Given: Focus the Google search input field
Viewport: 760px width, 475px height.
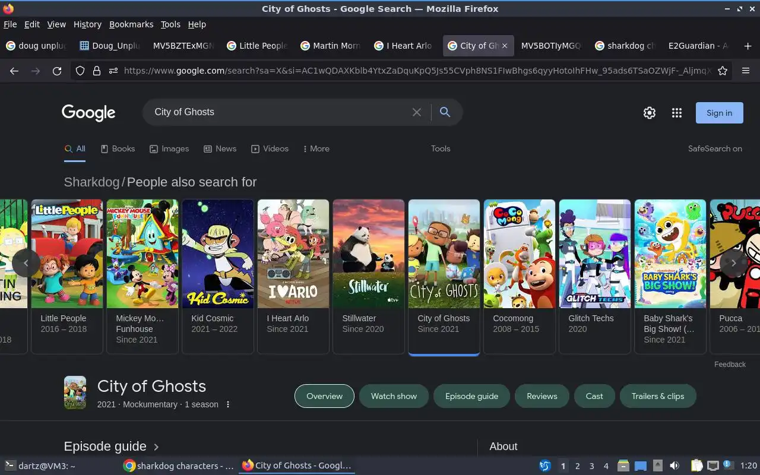Looking at the screenshot, I should 279,112.
